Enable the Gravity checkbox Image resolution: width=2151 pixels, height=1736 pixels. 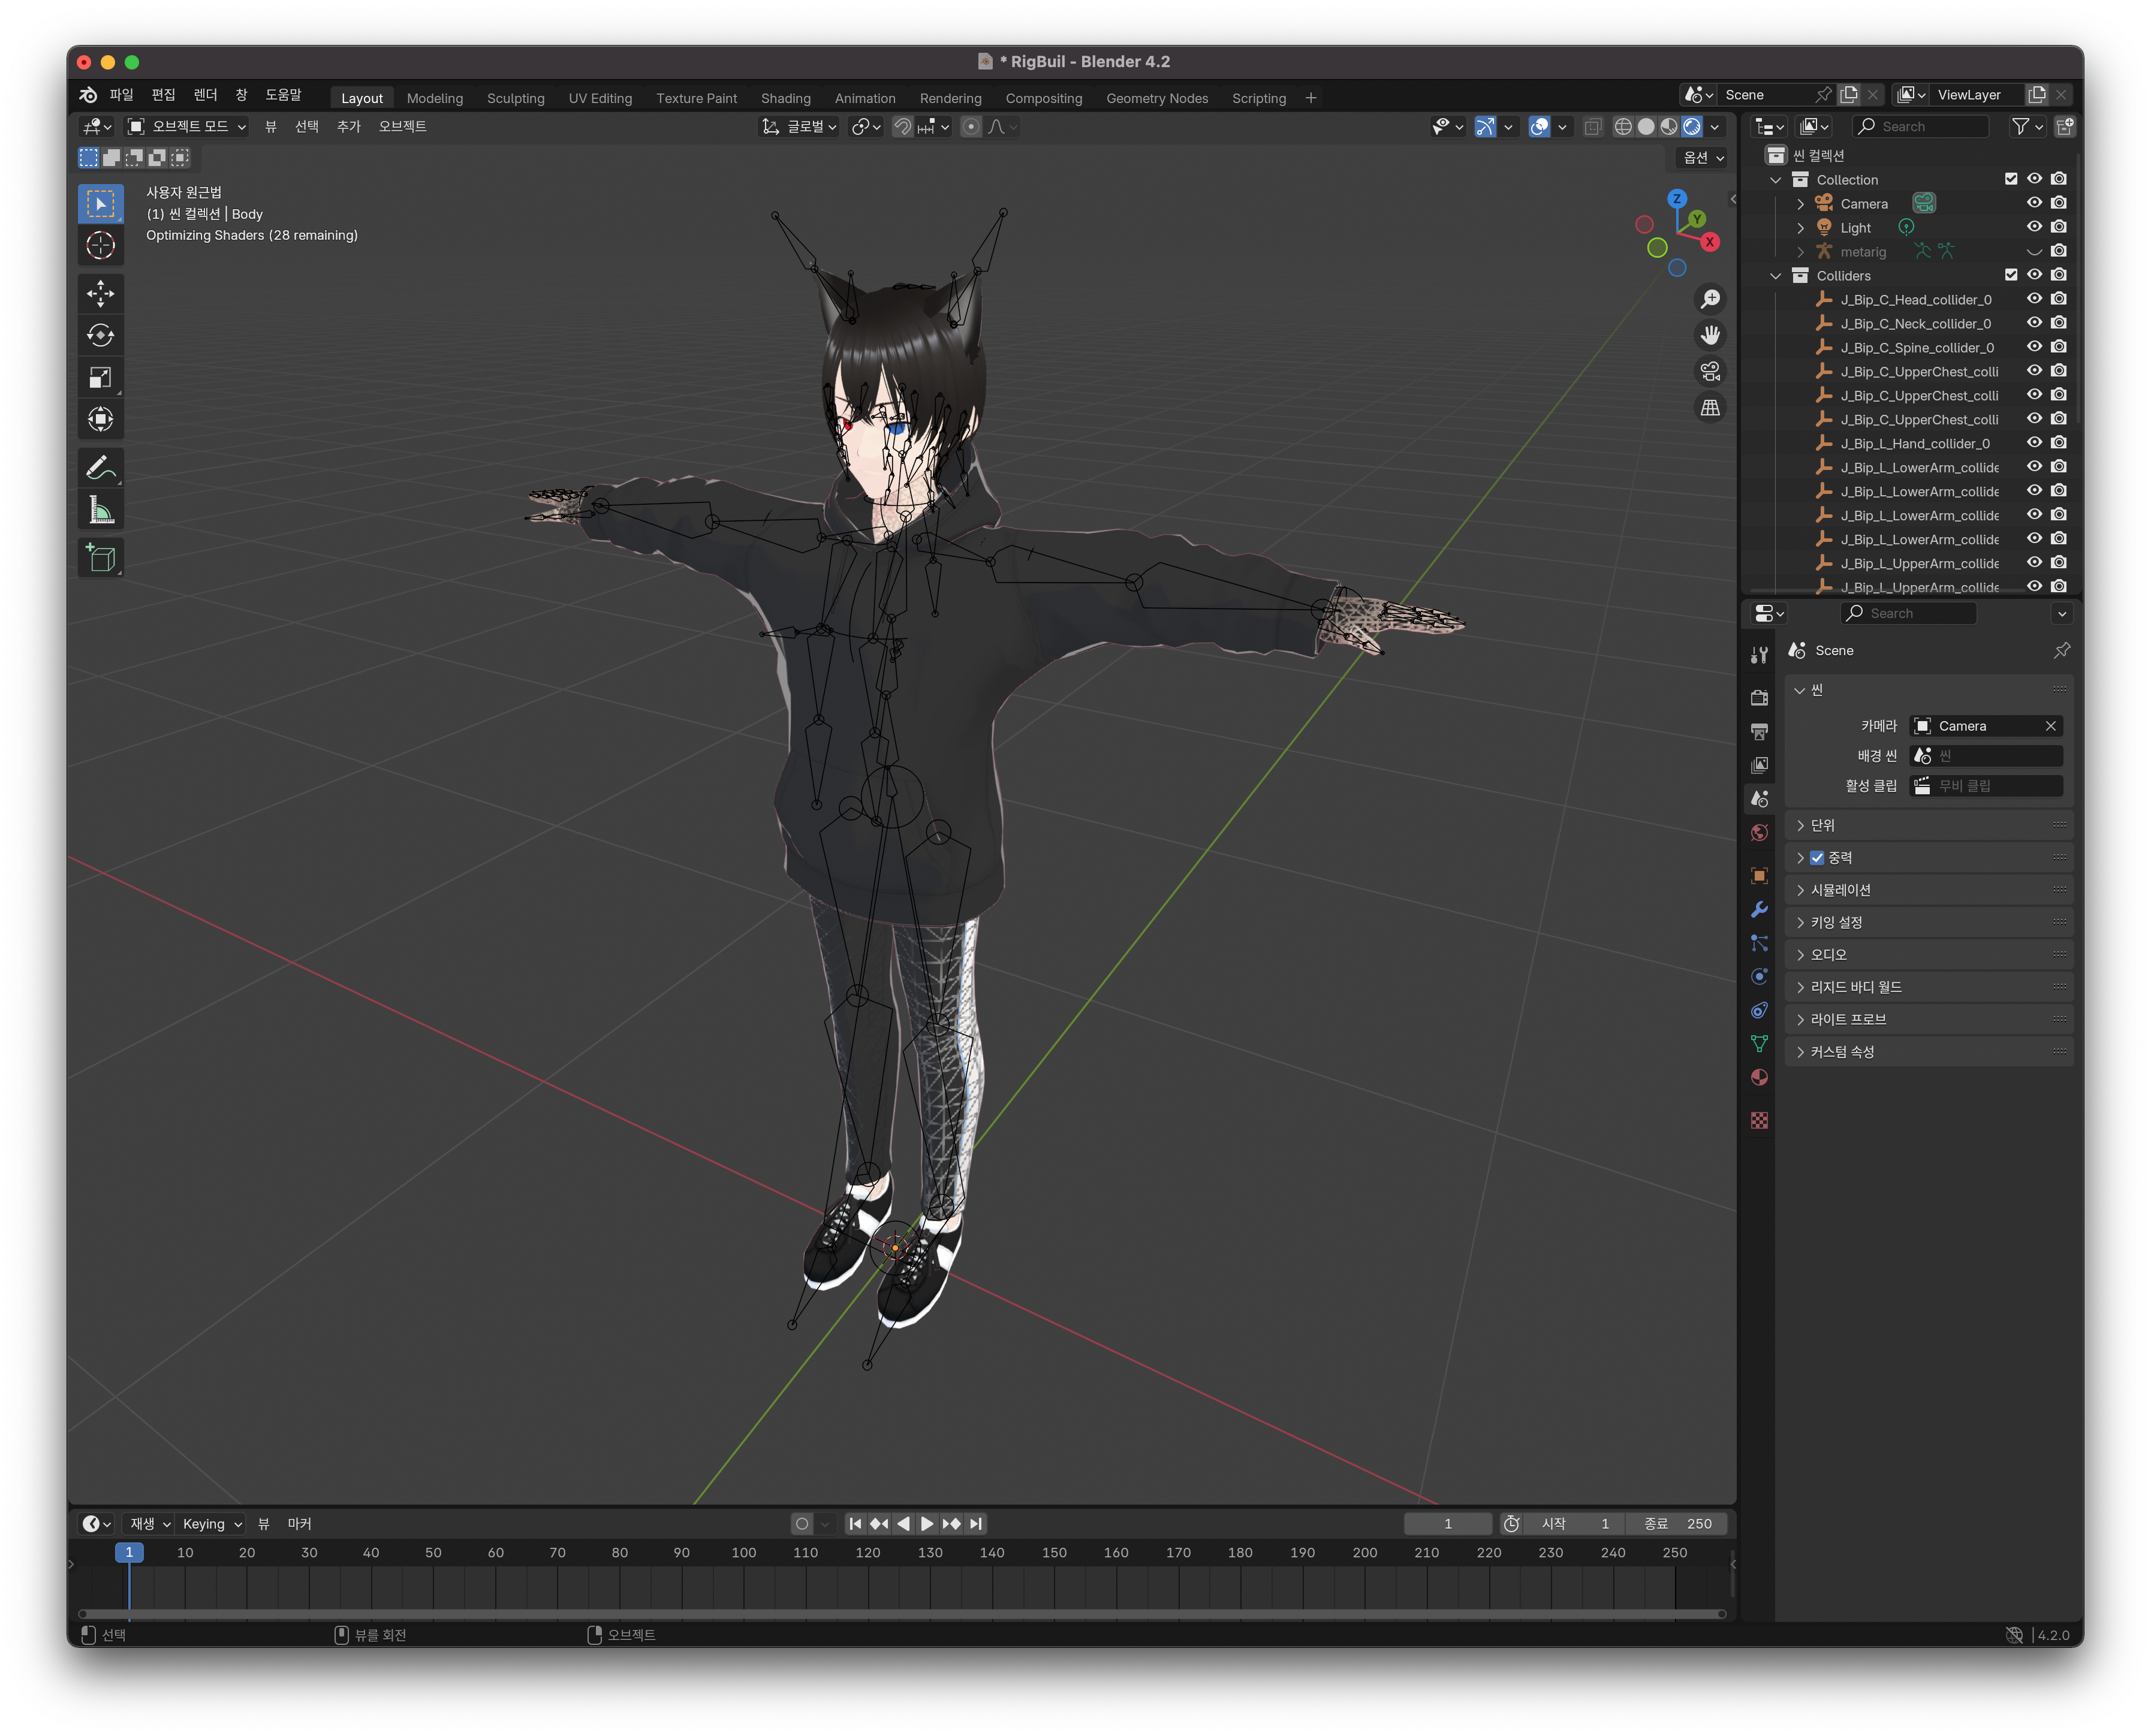[x=1817, y=858]
